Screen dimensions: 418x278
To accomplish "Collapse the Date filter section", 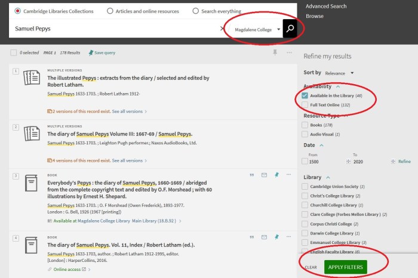I will pos(321,145).
